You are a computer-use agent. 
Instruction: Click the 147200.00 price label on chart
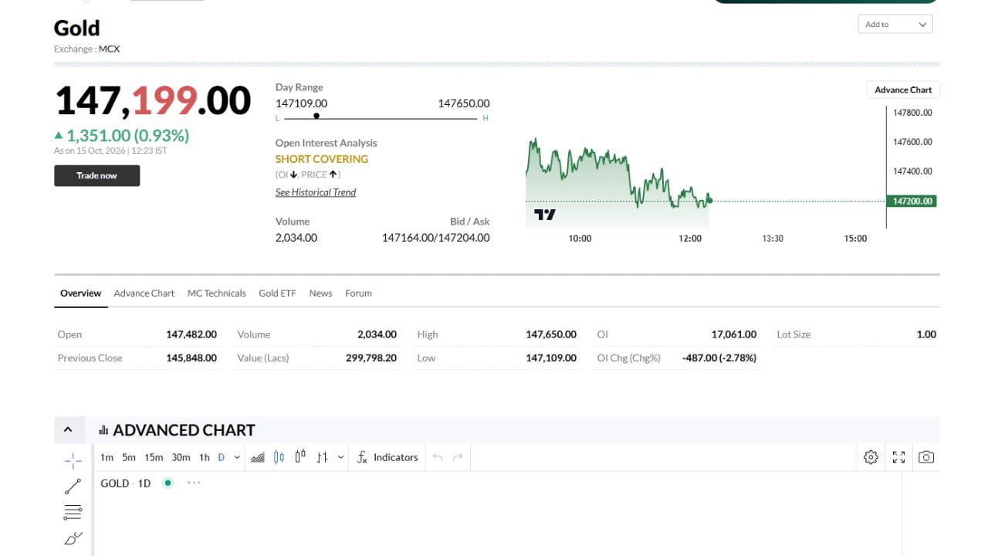(913, 201)
